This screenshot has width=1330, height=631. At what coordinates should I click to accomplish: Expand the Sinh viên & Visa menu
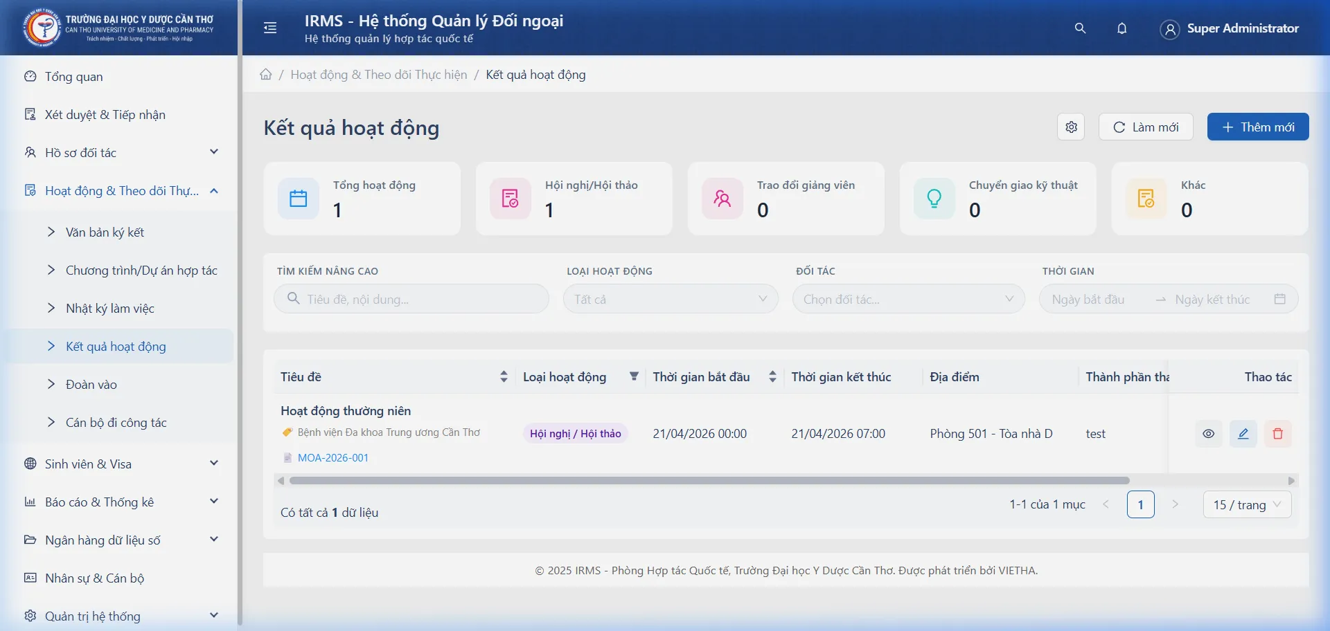(121, 464)
